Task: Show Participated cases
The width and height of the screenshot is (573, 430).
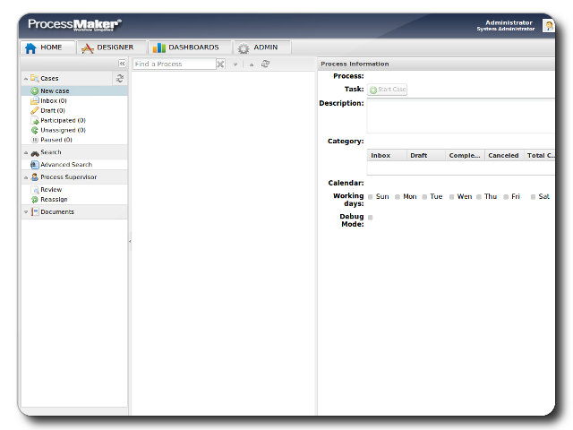Action: [62, 120]
